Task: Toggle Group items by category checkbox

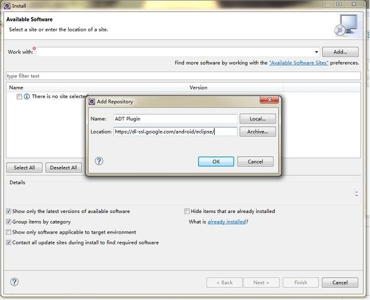Action: 9,222
